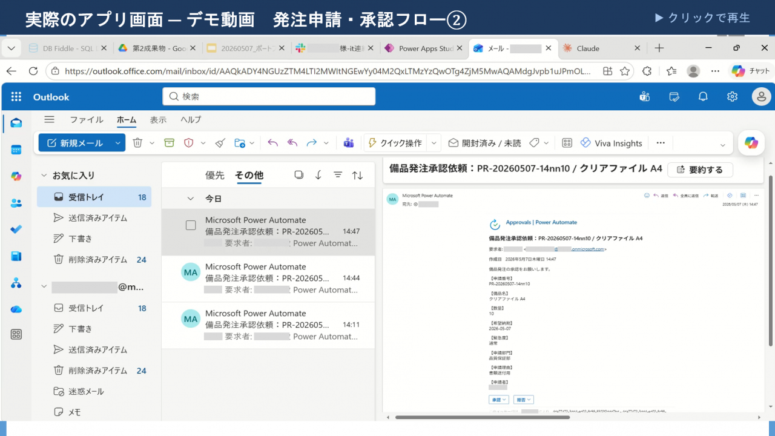Tick the checkbox of the 14:47 message
This screenshot has width=775, height=436.
[191, 225]
